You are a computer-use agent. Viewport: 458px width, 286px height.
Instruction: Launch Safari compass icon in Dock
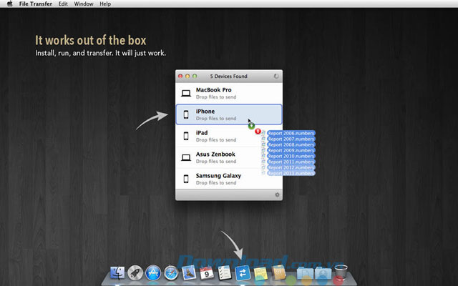[171, 273]
